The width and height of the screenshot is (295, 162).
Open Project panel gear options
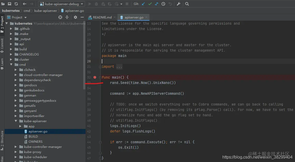tap(75, 17)
